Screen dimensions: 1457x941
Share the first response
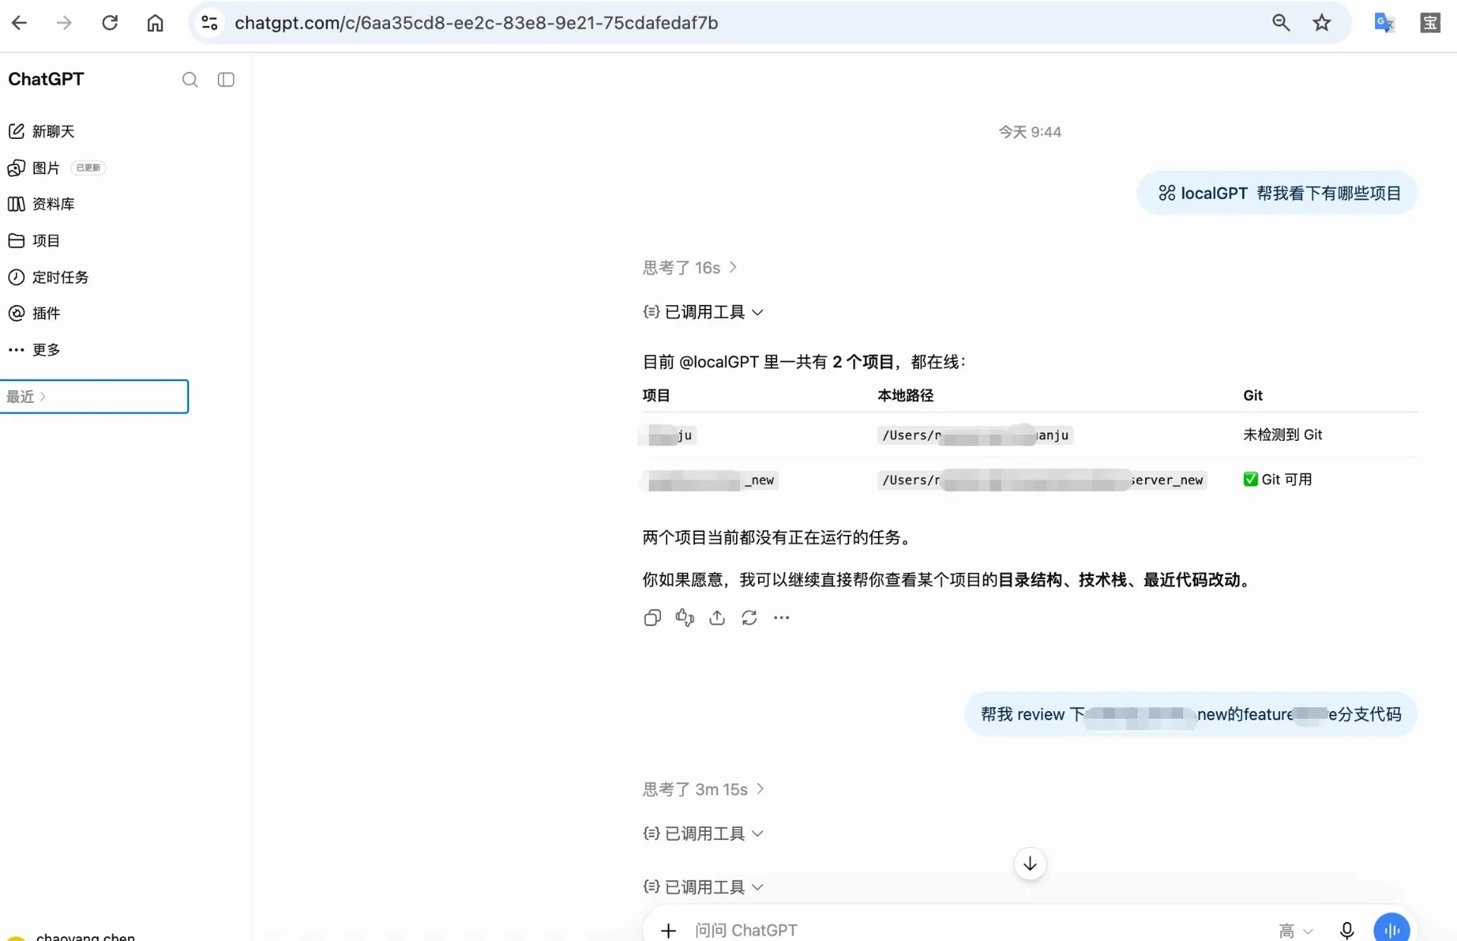(717, 618)
